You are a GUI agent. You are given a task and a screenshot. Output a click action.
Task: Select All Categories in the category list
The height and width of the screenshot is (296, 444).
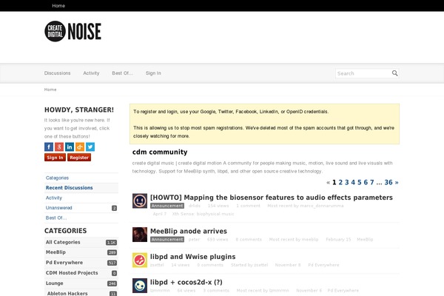[81, 242]
